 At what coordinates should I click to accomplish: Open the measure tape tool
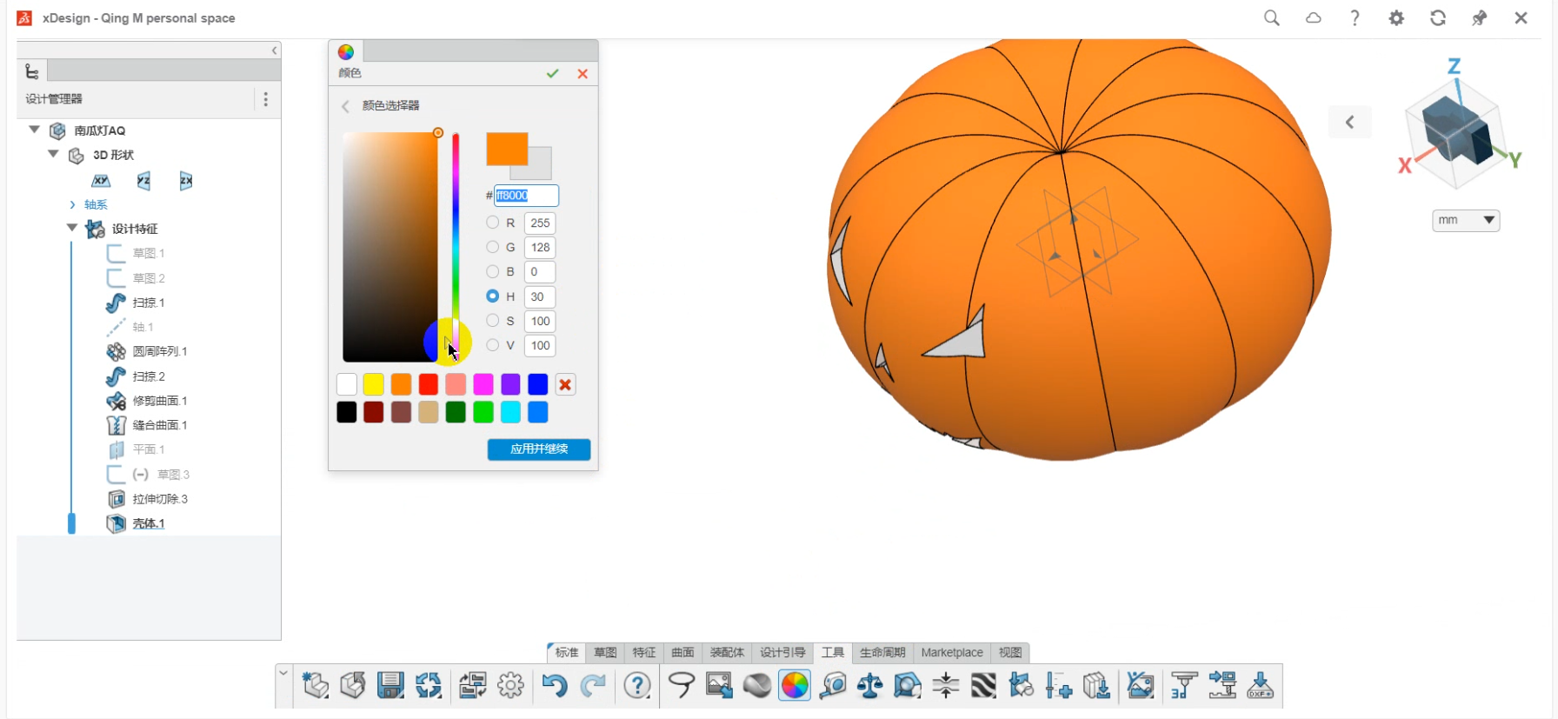pos(833,686)
